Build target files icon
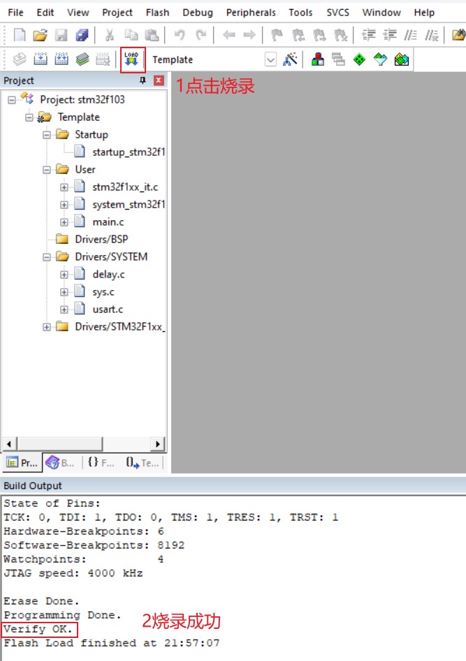The height and width of the screenshot is (661, 466). [x=41, y=59]
